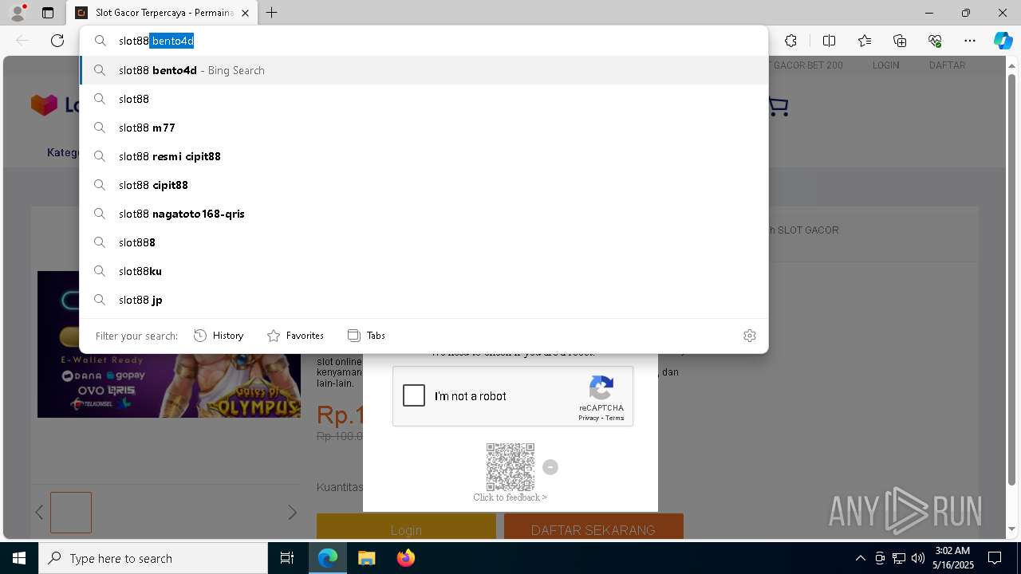Open a new browser tab
The image size is (1021, 574).
pos(272,13)
